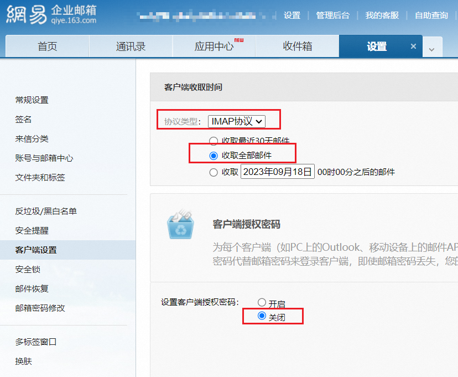Open the 应用中心 tab
This screenshot has height=377, width=458.
pos(214,47)
